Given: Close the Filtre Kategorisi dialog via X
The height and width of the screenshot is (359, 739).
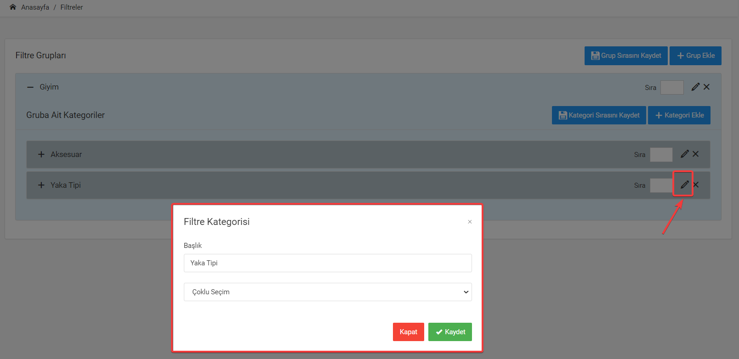Looking at the screenshot, I should (470, 222).
